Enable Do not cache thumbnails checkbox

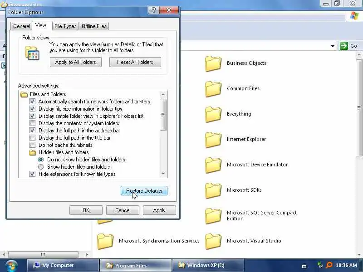(32, 145)
